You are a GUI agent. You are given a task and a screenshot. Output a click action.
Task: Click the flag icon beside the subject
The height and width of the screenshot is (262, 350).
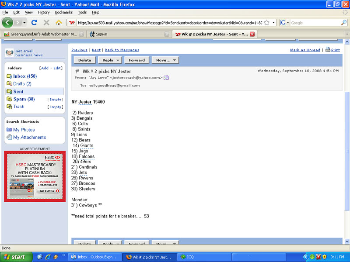click(77, 71)
